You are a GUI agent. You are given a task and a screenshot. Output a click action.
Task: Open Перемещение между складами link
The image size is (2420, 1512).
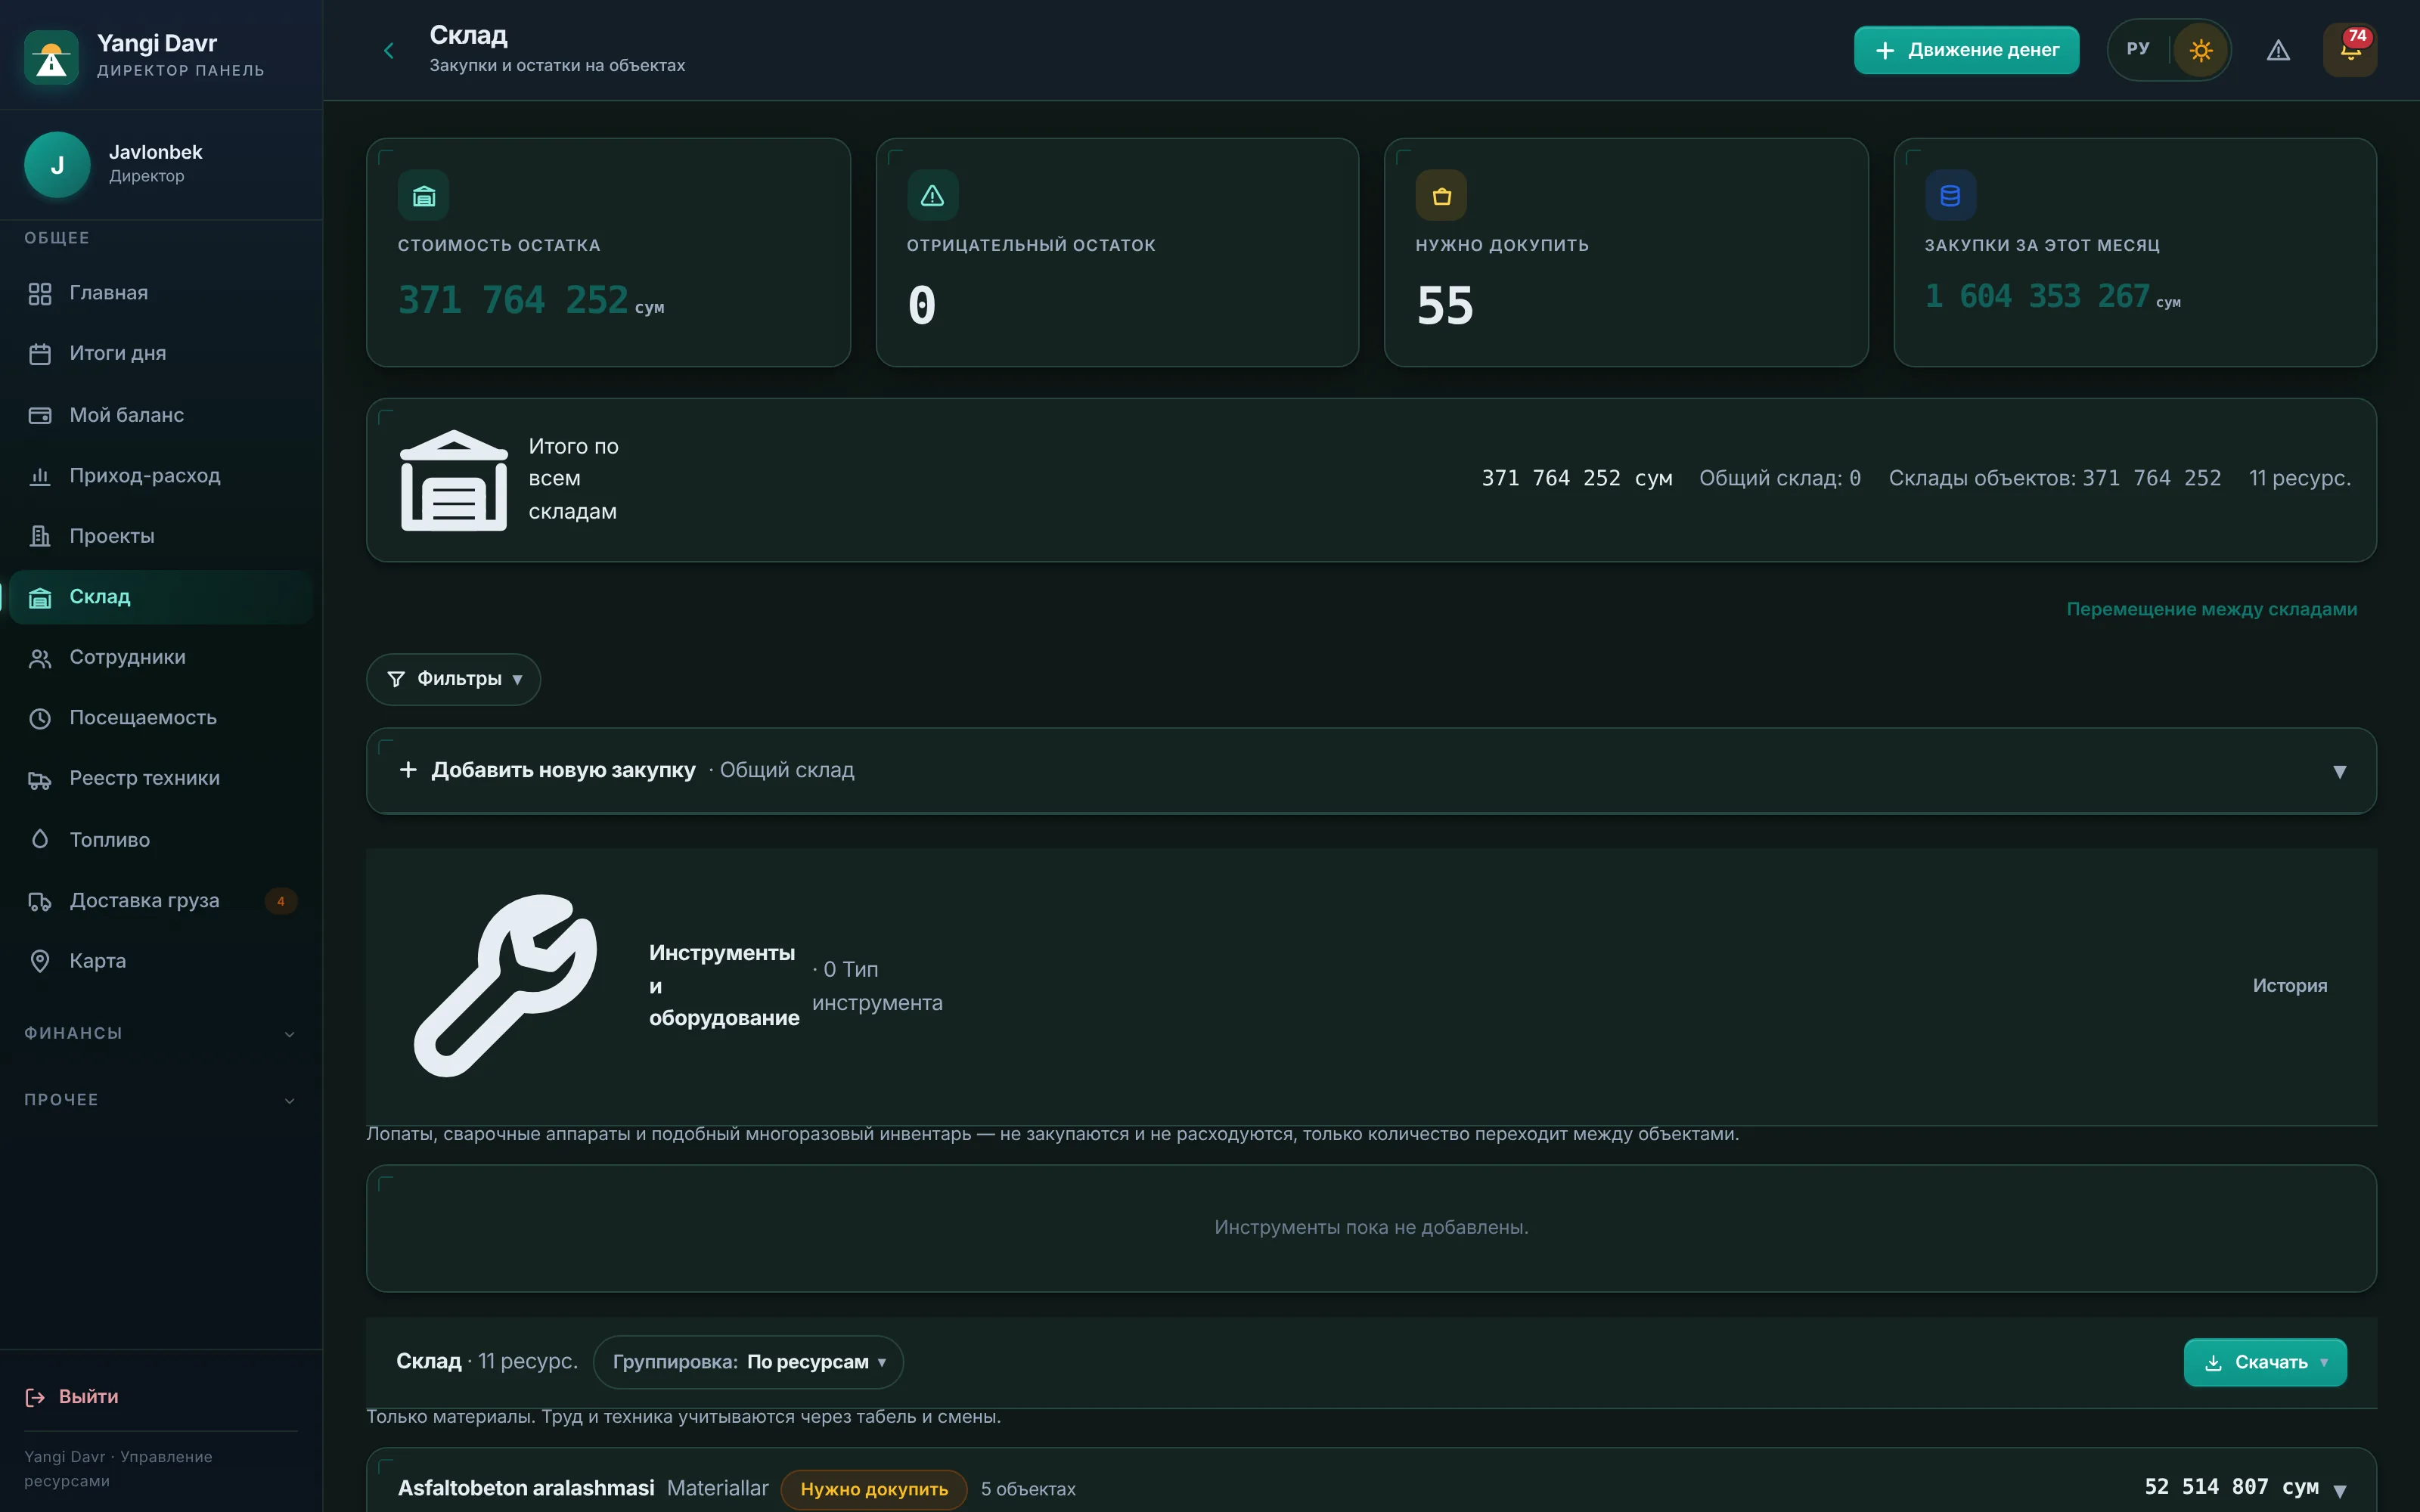[x=2211, y=609]
